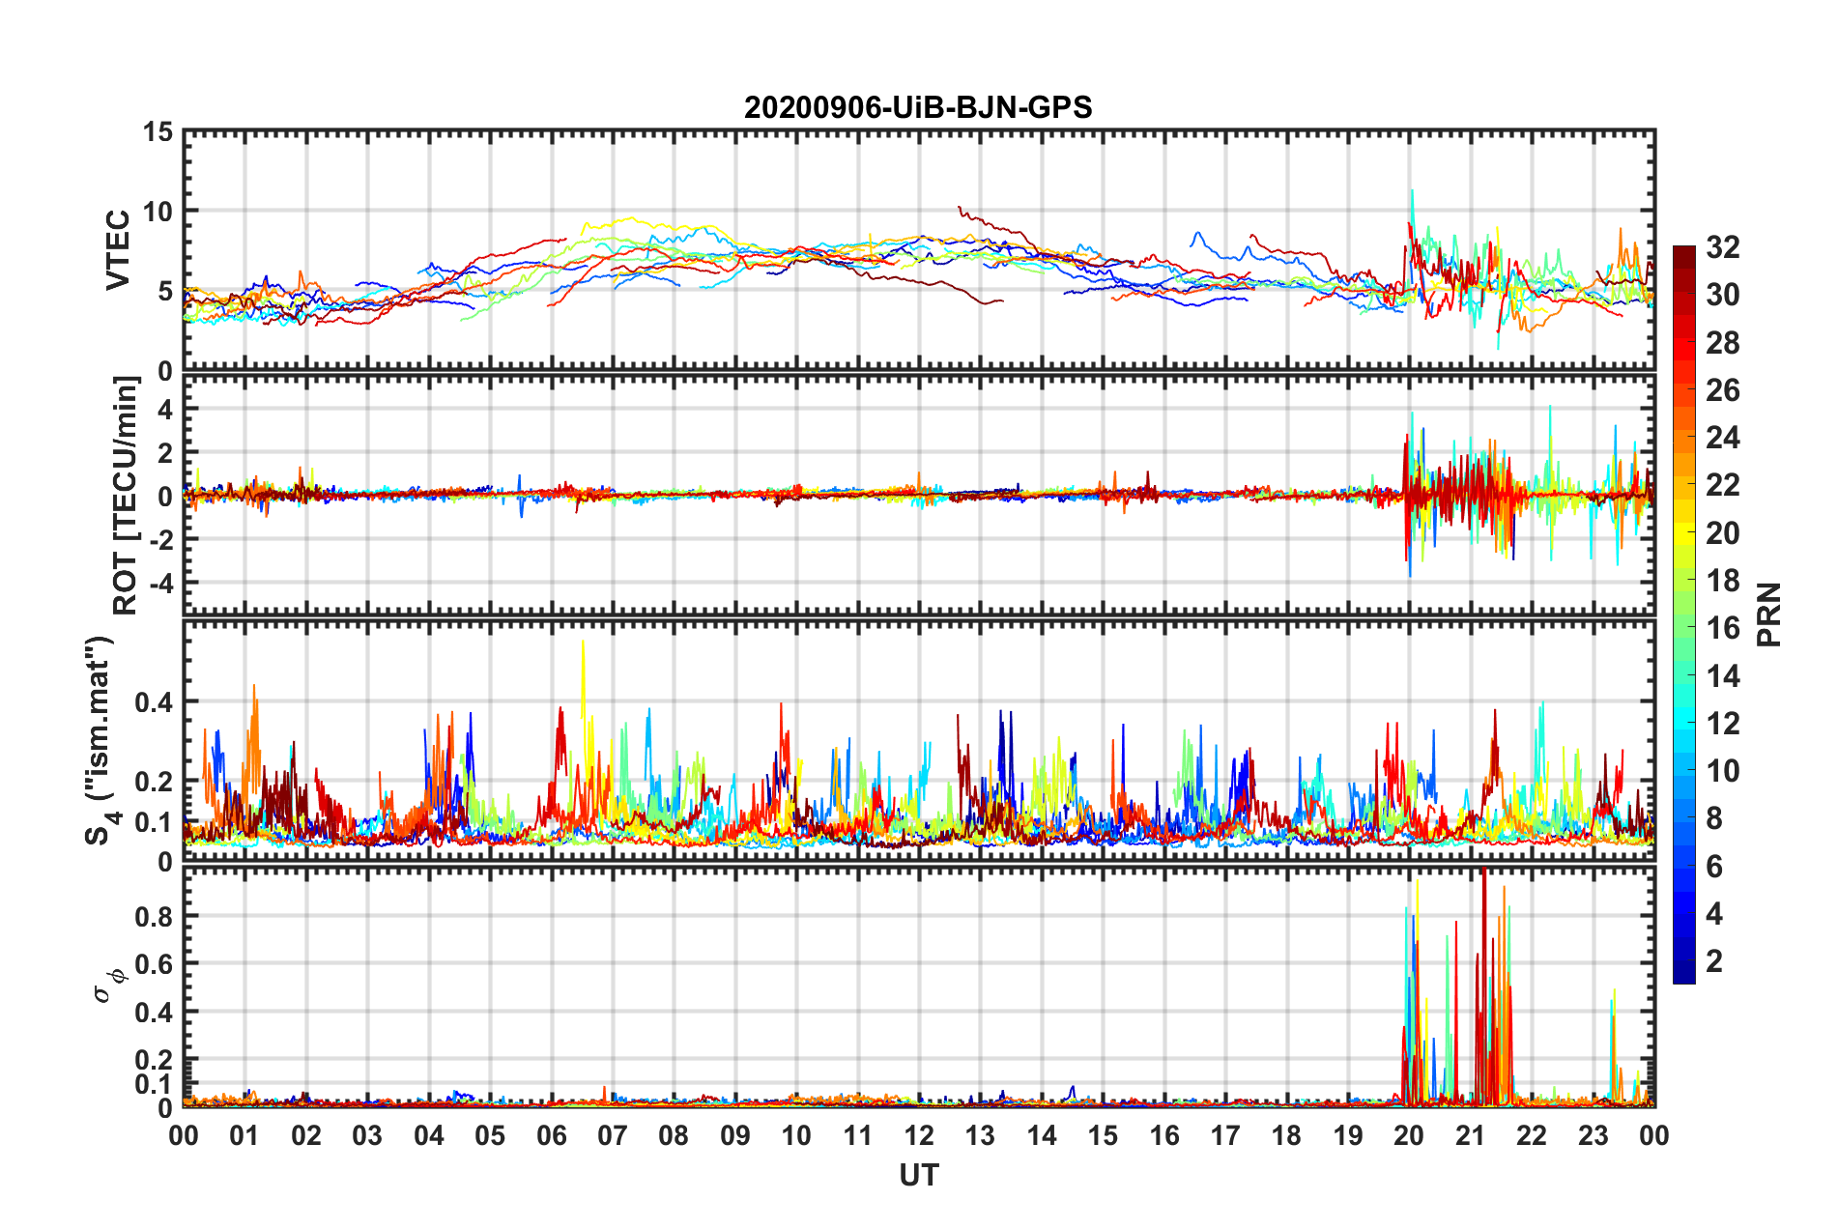Click the 20 tick label on UT axis
This screenshot has width=1838, height=1229.
click(1409, 1135)
